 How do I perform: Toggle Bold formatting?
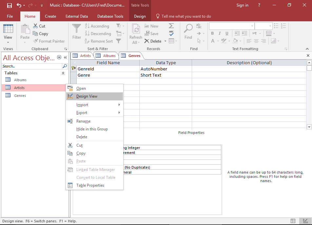(212, 33)
